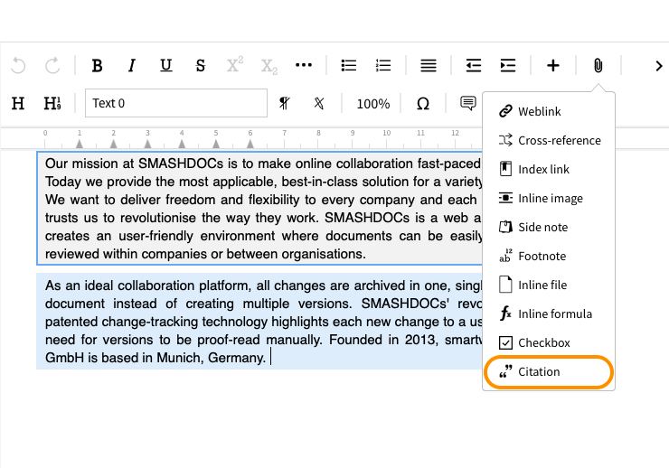The image size is (669, 468).
Task: Choose Inline formula menu entry
Action: click(549, 314)
